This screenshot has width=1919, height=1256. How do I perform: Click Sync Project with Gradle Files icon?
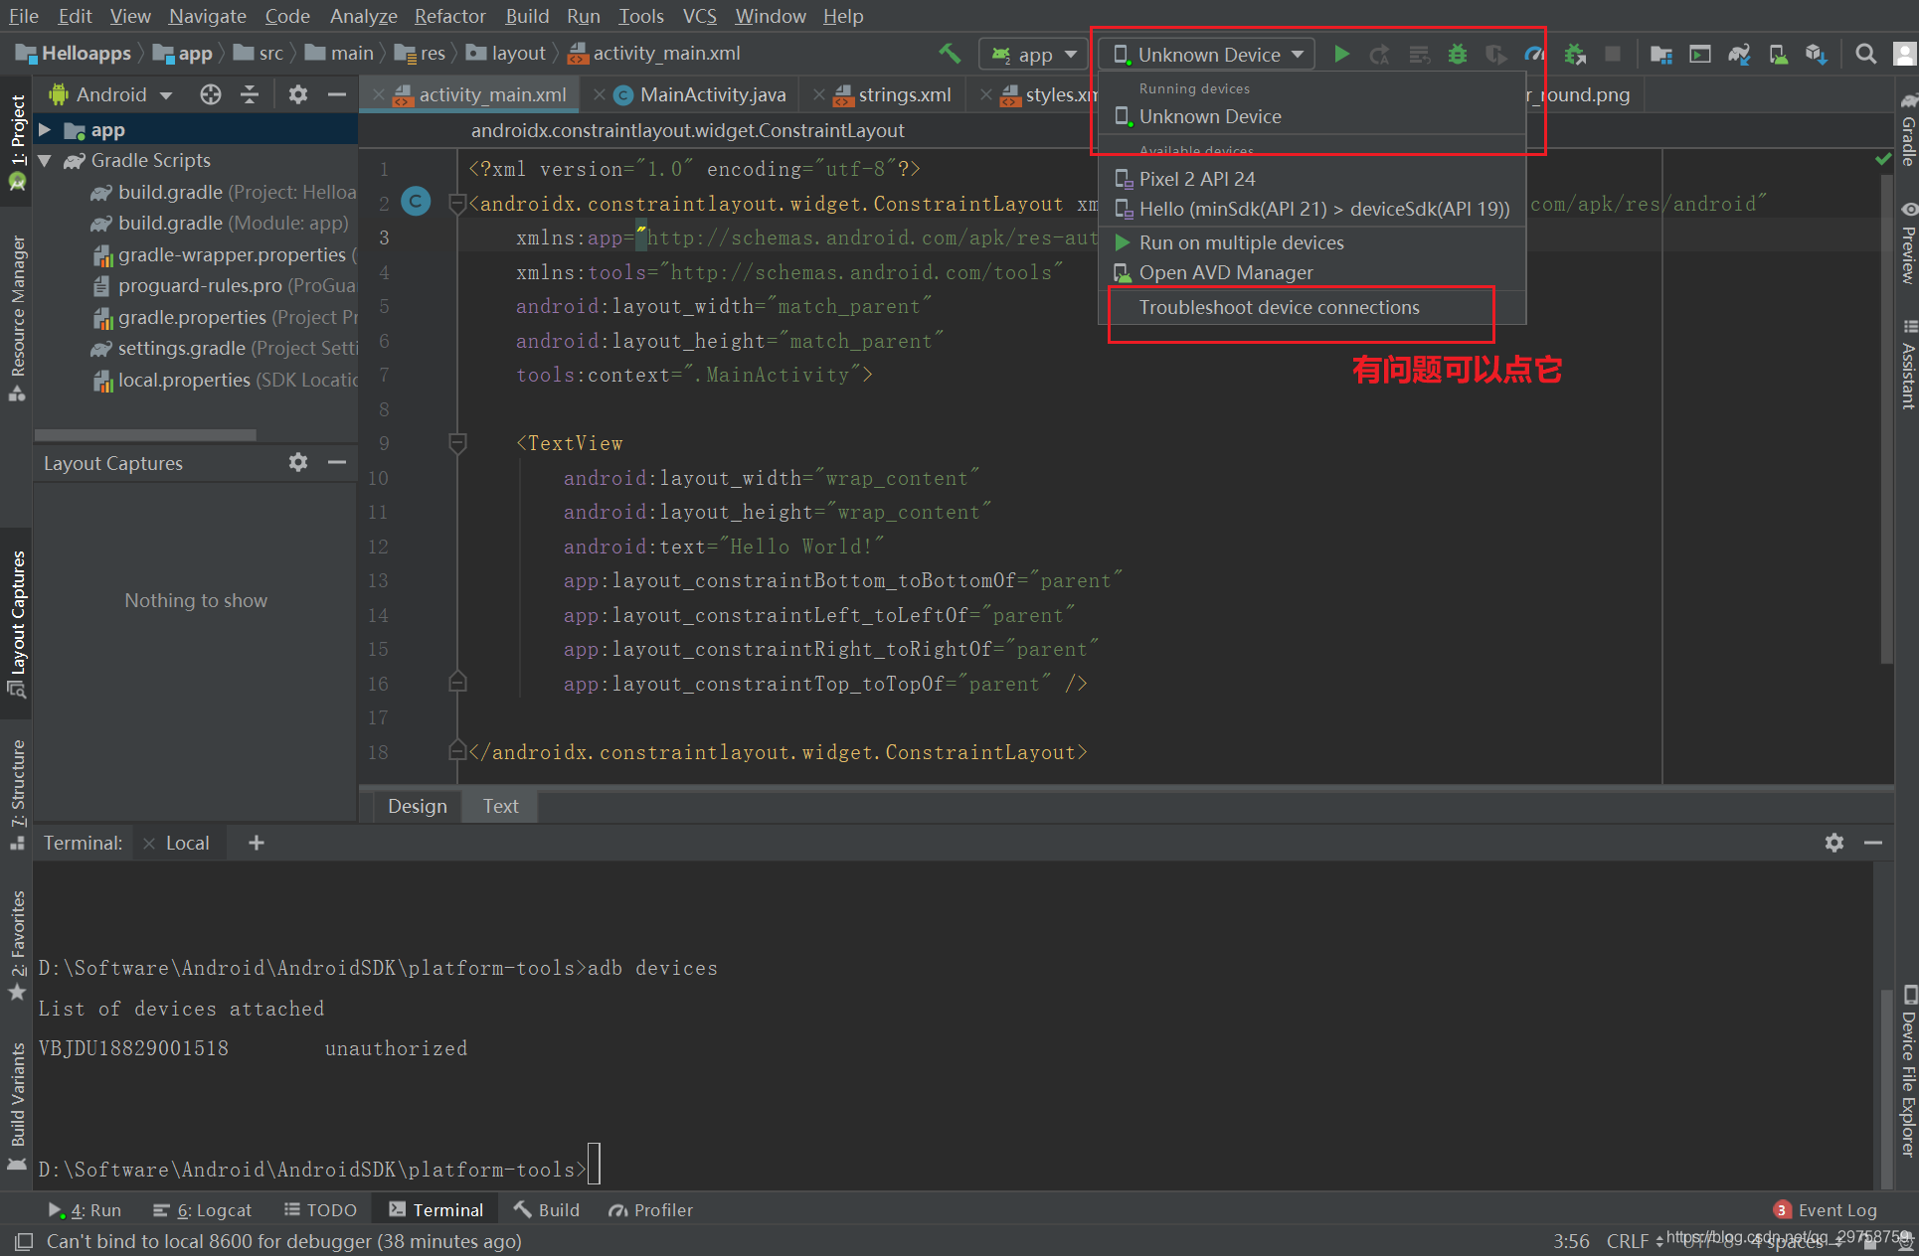[1739, 55]
